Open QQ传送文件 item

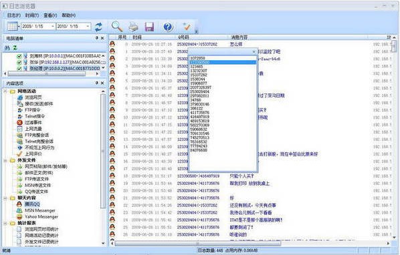(x=32, y=192)
